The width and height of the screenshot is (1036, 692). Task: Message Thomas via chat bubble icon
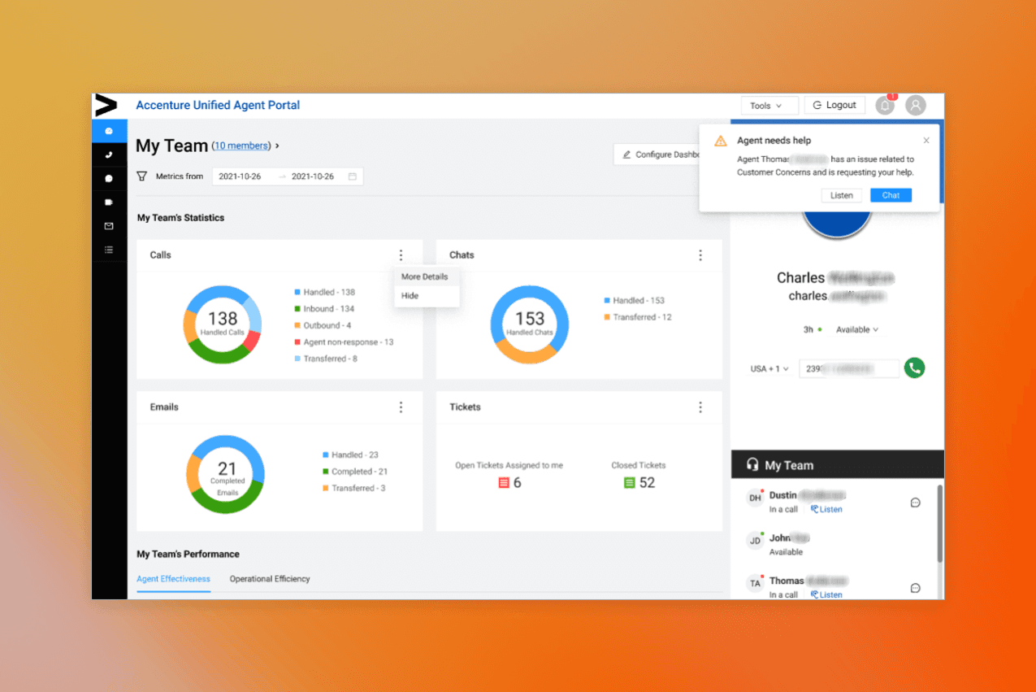pyautogui.click(x=915, y=588)
